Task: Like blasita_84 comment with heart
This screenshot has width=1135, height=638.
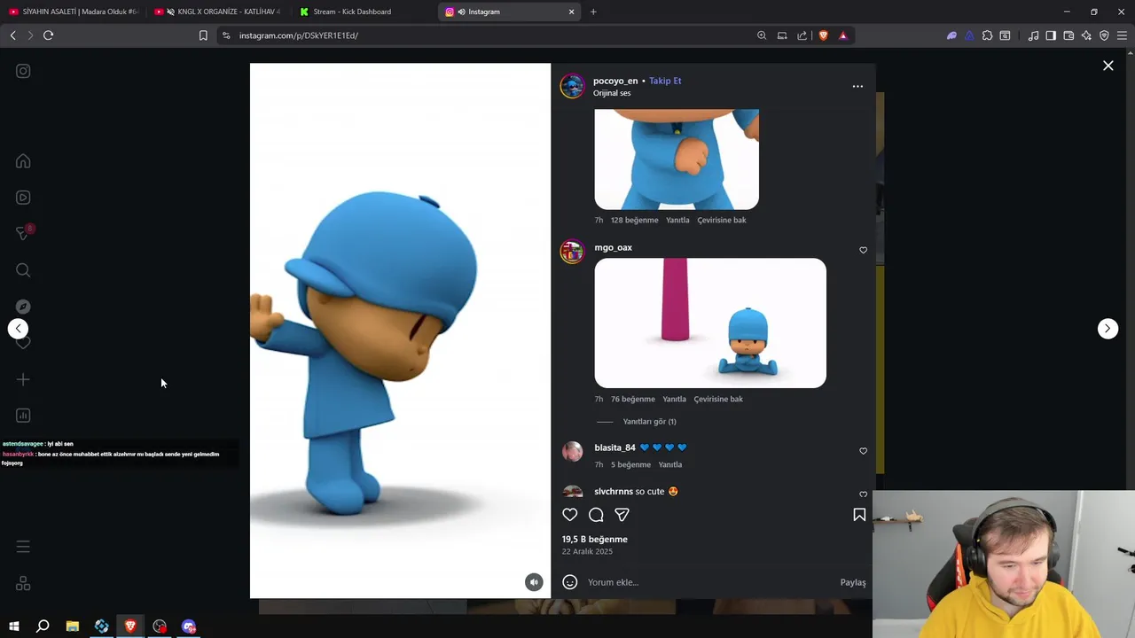Action: (863, 451)
